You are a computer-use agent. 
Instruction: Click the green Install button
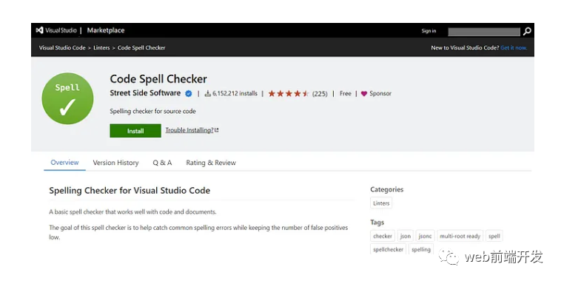click(x=135, y=131)
